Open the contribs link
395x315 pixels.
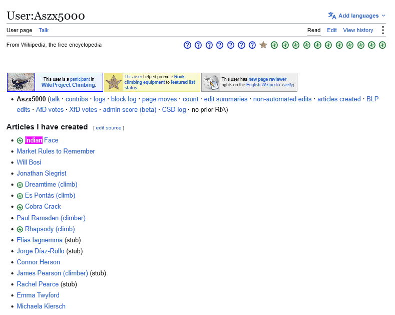[x=77, y=99]
